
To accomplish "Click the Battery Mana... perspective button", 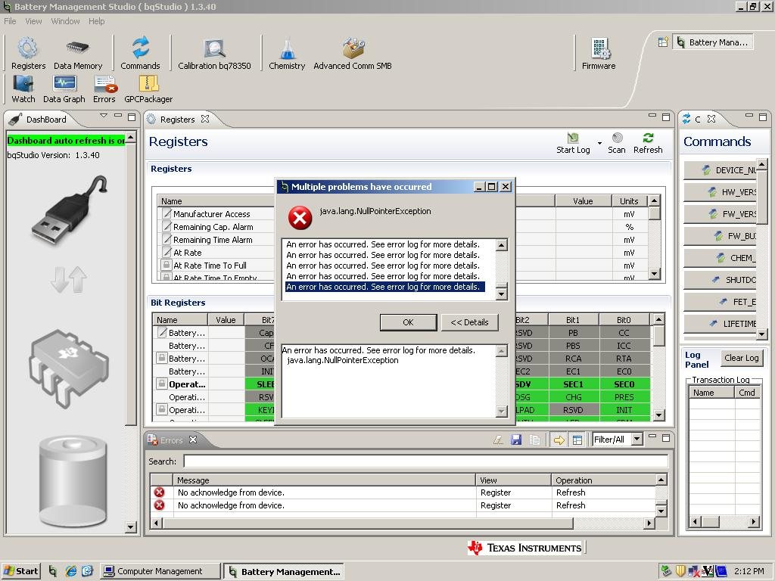I will tap(713, 42).
